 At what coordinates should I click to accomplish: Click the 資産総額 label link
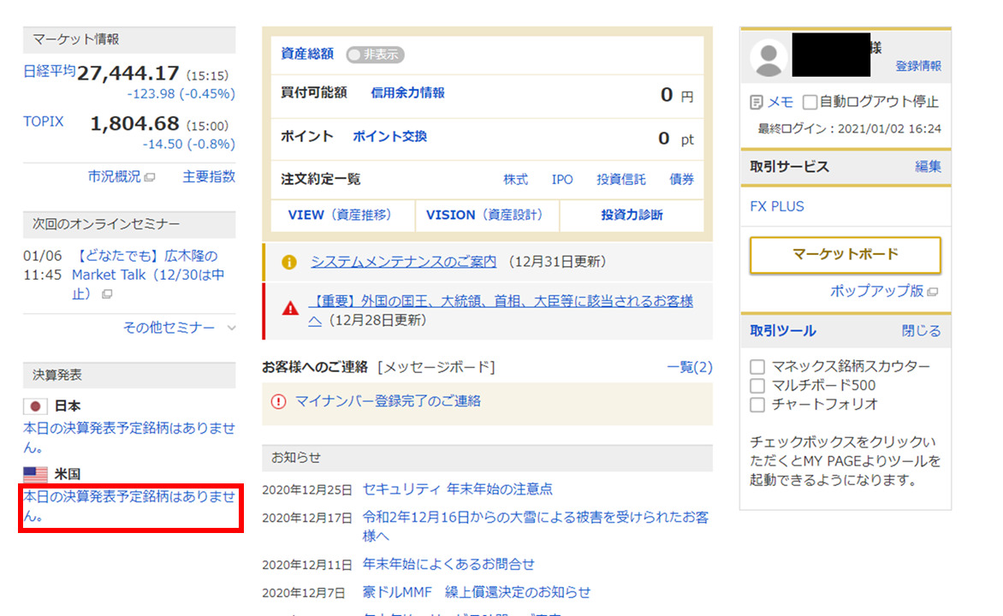[x=307, y=55]
